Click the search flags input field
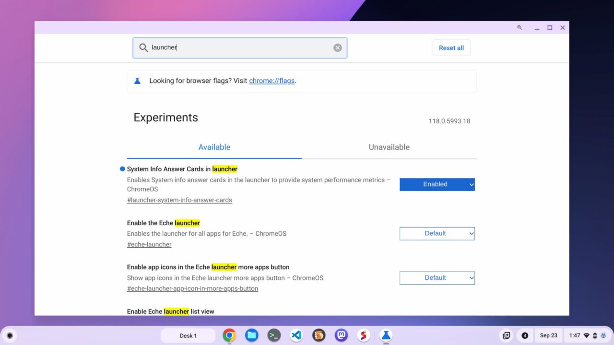 coord(240,48)
